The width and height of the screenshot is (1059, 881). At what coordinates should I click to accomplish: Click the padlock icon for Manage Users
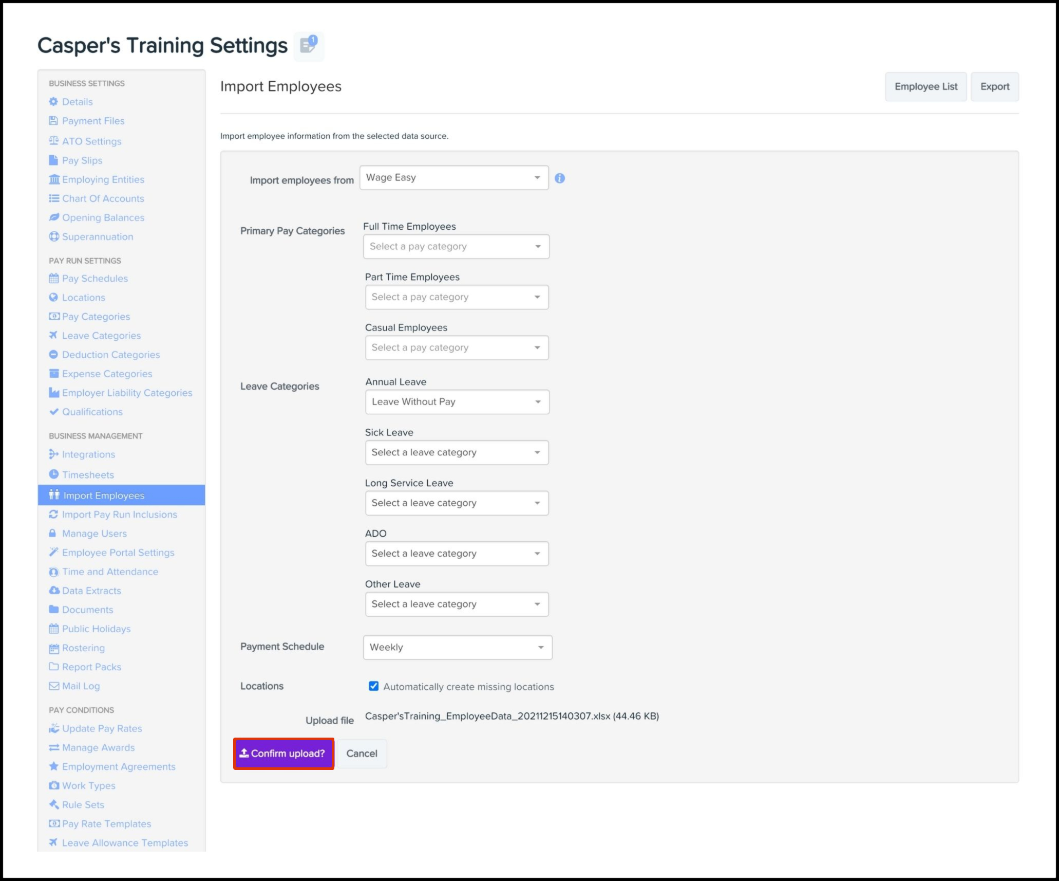[52, 534]
